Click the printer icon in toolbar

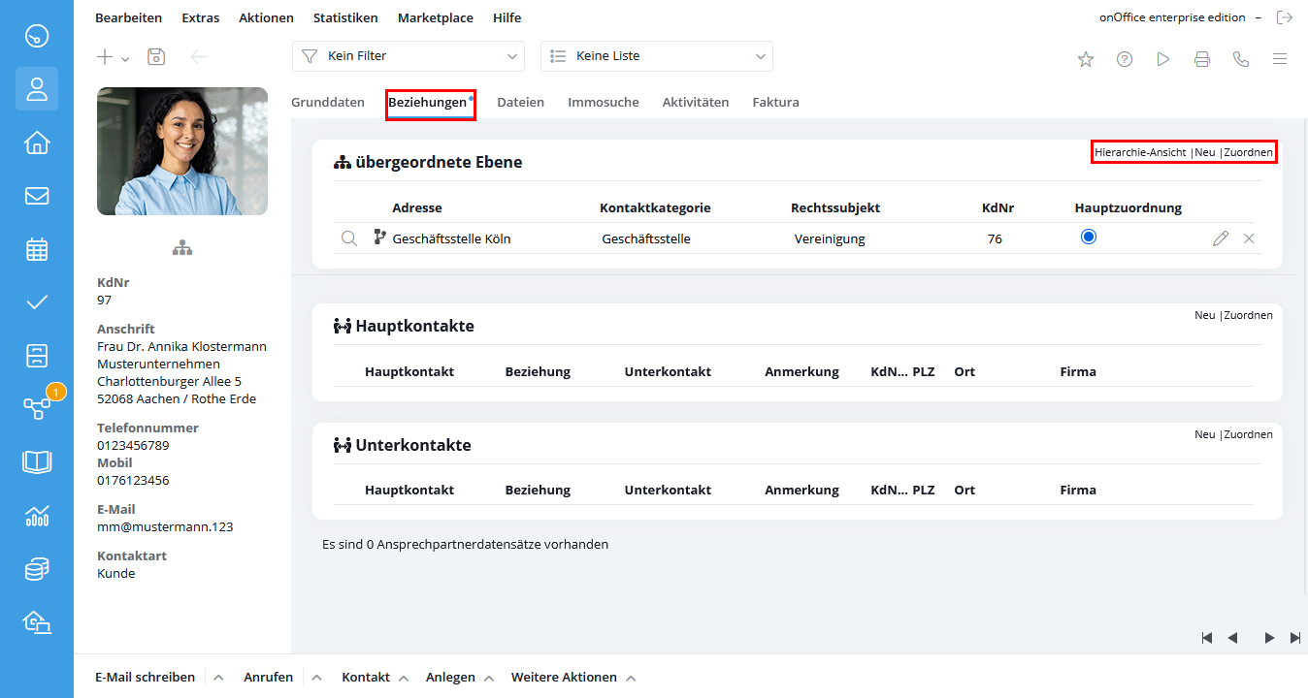click(1202, 59)
